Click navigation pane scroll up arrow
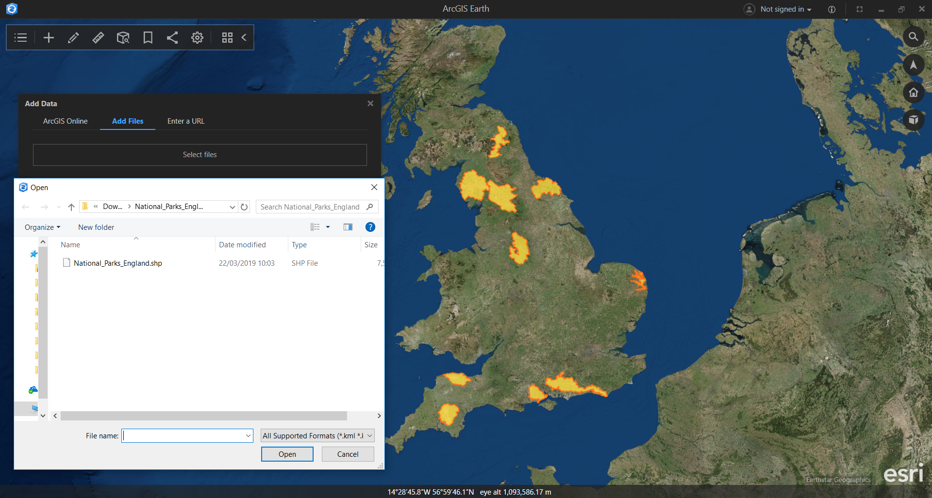 [43, 241]
